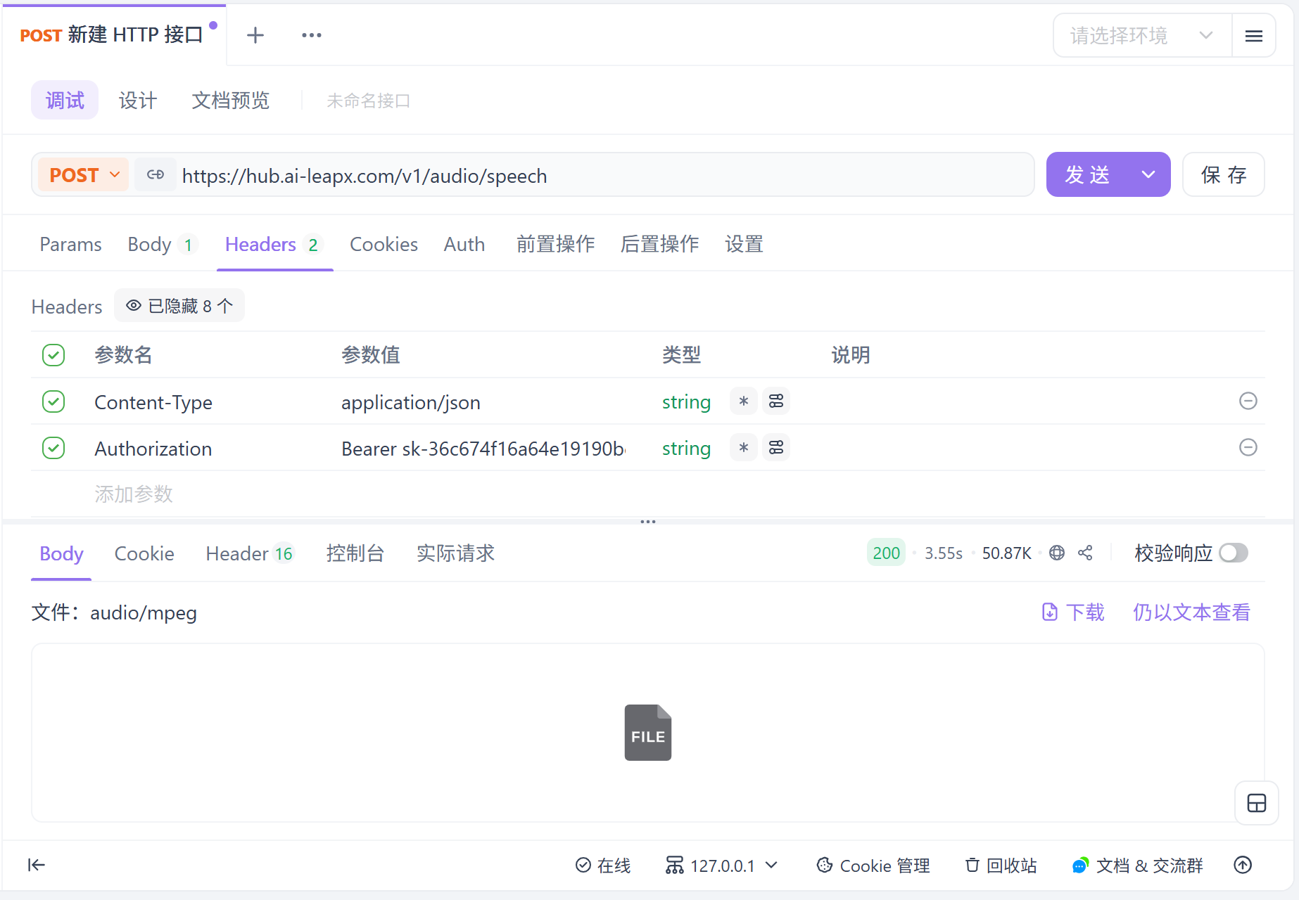This screenshot has width=1299, height=900.
Task: Switch to the 调试 mode tab
Action: pyautogui.click(x=65, y=101)
